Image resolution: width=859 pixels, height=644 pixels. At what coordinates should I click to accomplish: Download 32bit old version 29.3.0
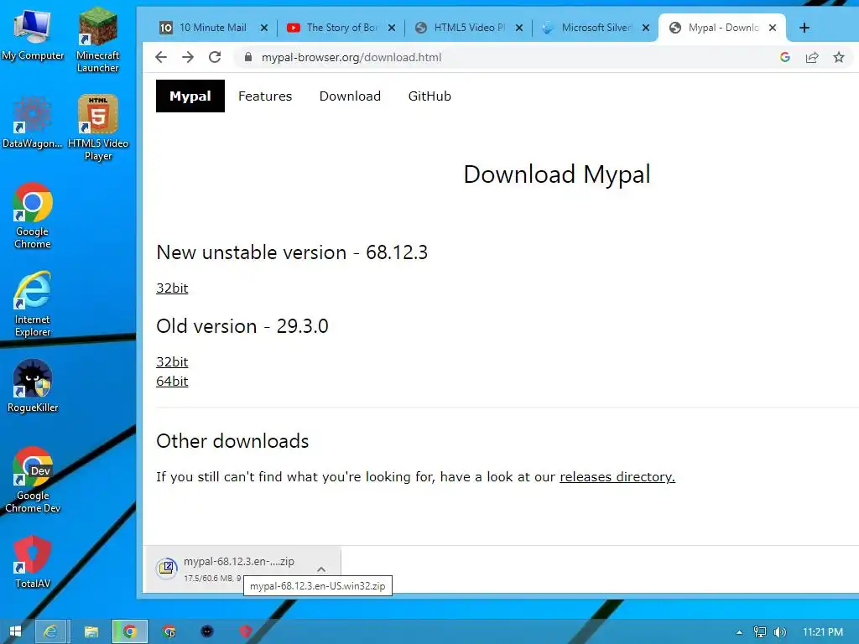[172, 362]
